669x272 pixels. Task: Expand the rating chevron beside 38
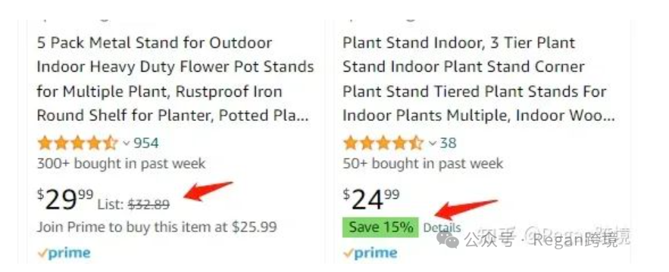432,144
